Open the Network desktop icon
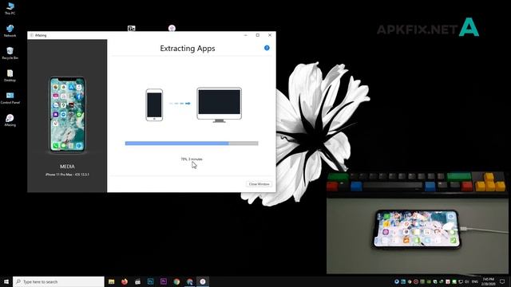Image resolution: width=511 pixels, height=287 pixels. (x=10, y=30)
